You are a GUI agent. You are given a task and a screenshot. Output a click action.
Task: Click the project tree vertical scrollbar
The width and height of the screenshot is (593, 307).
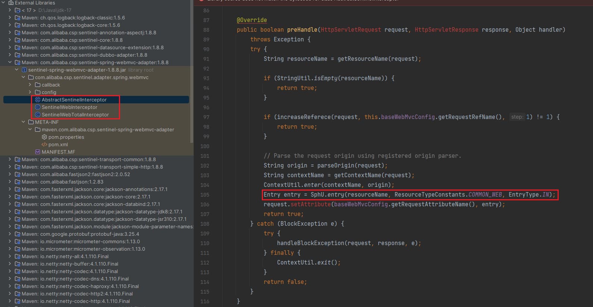pyautogui.click(x=192, y=71)
